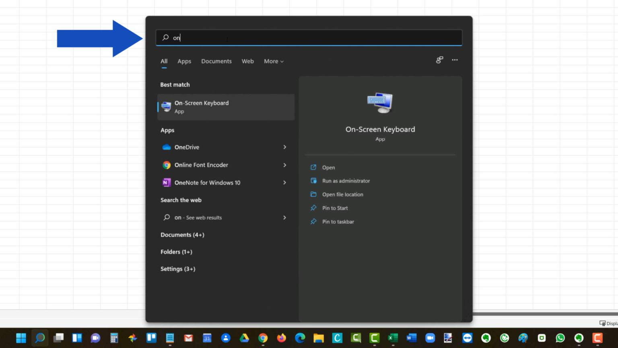Click the Online Font Encoder Chrome icon
Image resolution: width=618 pixels, height=348 pixels.
coord(167,165)
